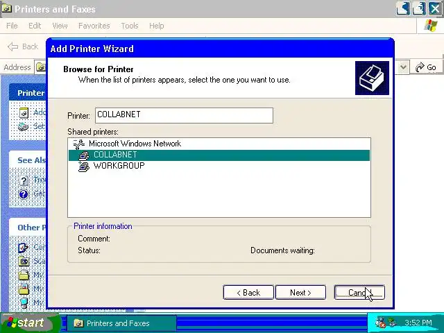
Task: Click the network connection tray icon
Action: coord(393,322)
